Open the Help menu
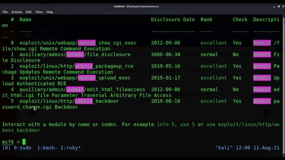This screenshot has height=160, width=285. (49, 12)
